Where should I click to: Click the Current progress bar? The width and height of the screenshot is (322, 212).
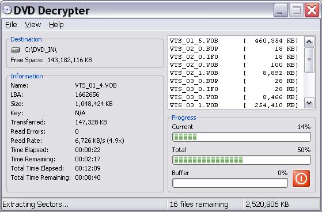coord(241,137)
